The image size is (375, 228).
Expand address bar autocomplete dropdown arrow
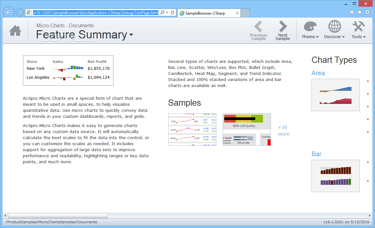[x=168, y=12]
